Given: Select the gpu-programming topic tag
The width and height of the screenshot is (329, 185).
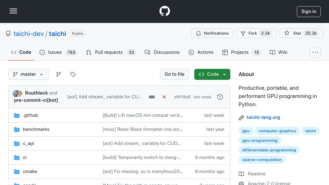Looking at the screenshot, I should tap(260, 140).
